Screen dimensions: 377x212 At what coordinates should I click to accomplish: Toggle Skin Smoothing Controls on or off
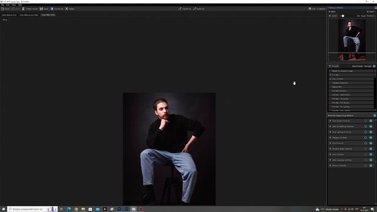[x=365, y=127]
